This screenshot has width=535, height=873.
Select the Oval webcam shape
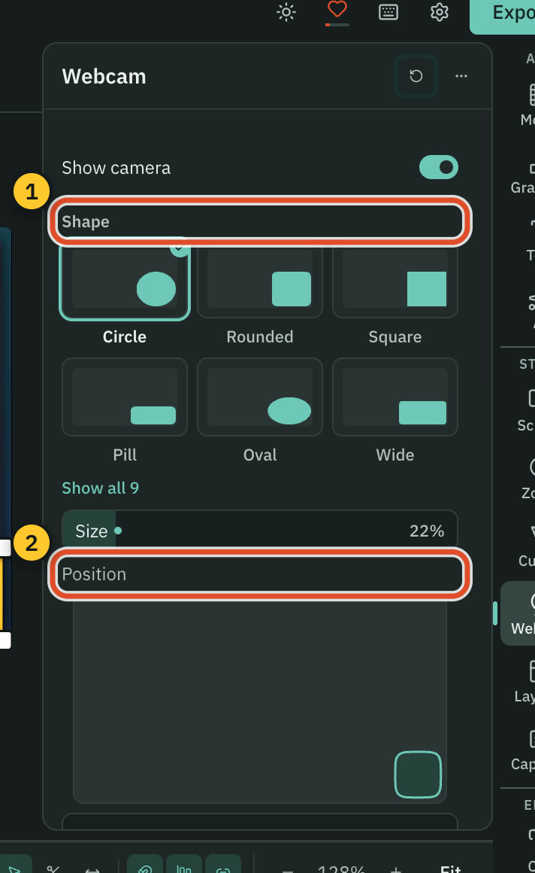pos(260,397)
